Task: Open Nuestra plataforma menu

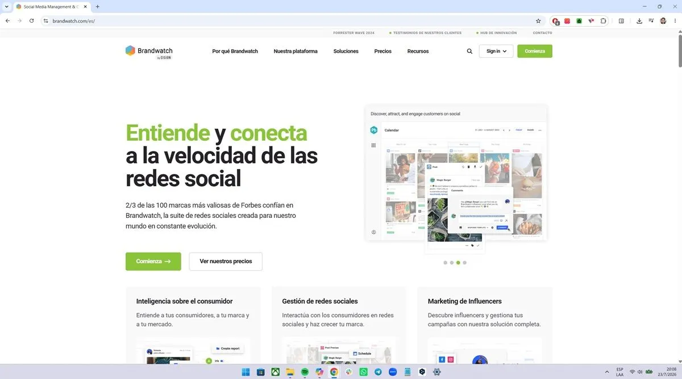Action: 296,51
